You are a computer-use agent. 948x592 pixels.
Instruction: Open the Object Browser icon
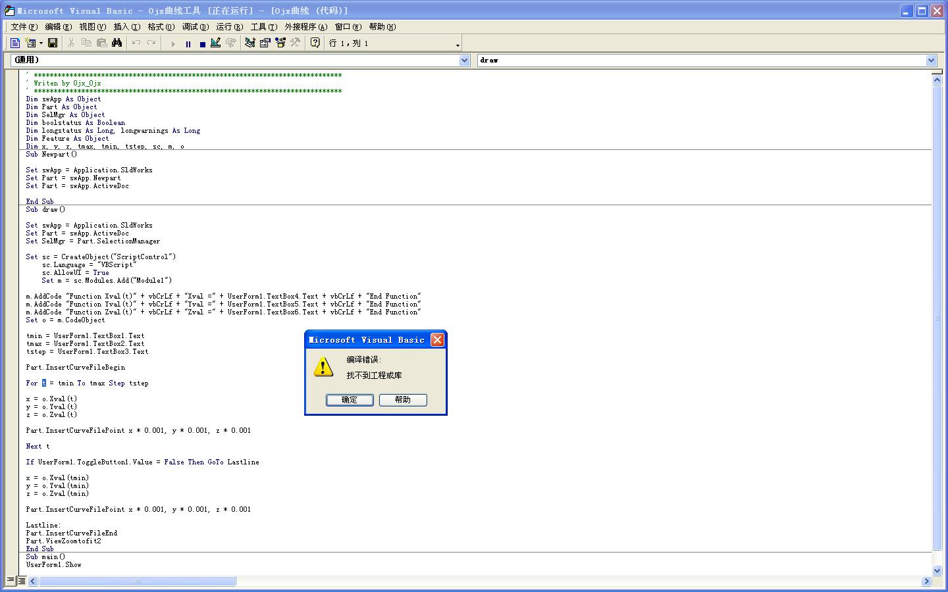click(x=280, y=43)
